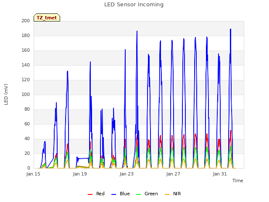Toggle the Red series legend entry
269x202 pixels.
point(96,194)
